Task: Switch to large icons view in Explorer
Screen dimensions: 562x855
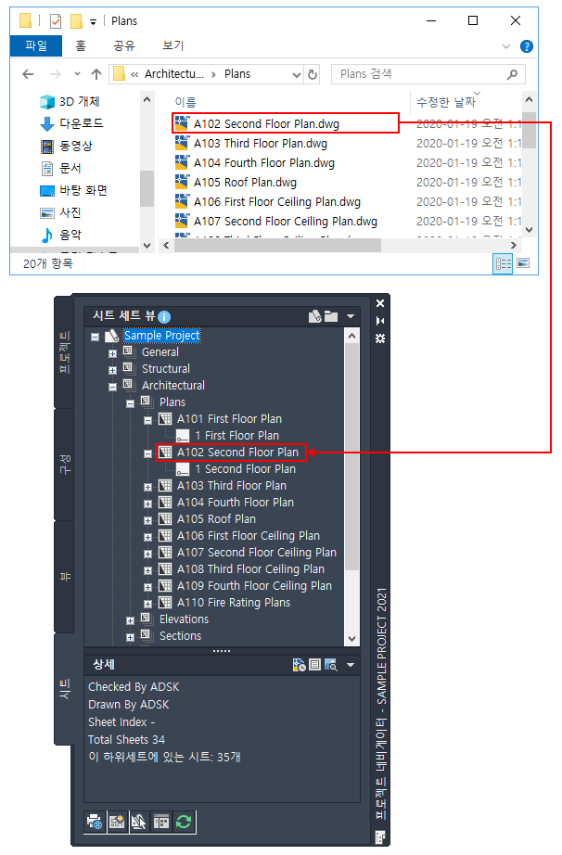Action: [x=523, y=264]
